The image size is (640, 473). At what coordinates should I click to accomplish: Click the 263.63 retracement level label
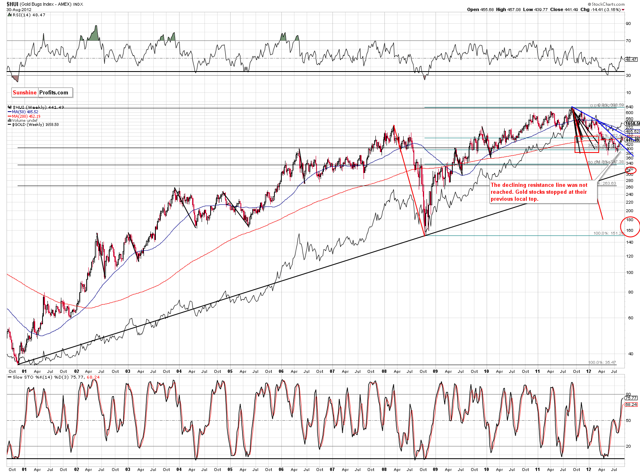[x=607, y=183]
